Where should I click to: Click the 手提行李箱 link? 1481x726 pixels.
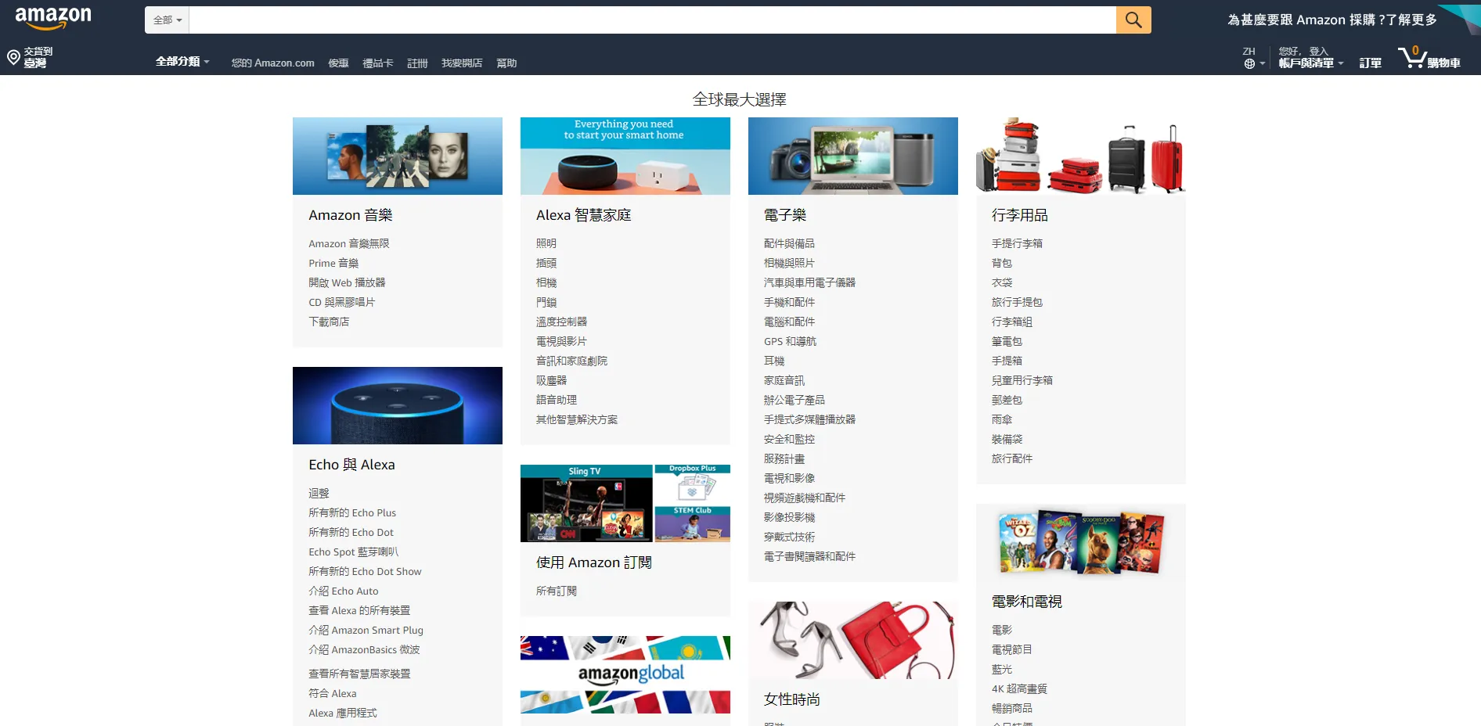pos(1018,244)
